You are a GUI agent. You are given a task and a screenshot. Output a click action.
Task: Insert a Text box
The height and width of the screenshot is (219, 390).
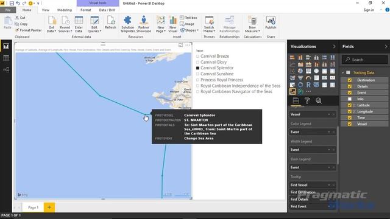click(x=188, y=18)
